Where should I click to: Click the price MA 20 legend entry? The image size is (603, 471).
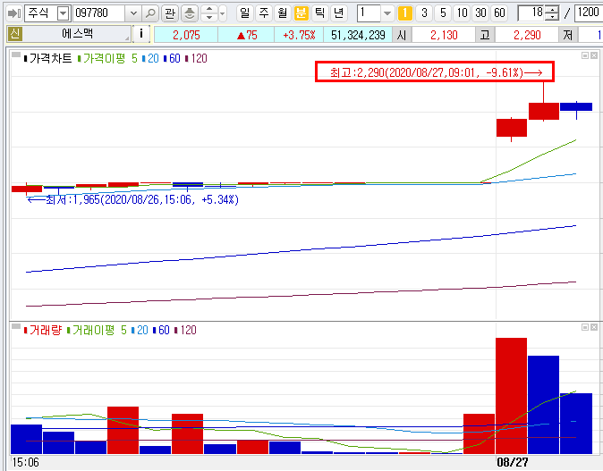click(x=150, y=58)
